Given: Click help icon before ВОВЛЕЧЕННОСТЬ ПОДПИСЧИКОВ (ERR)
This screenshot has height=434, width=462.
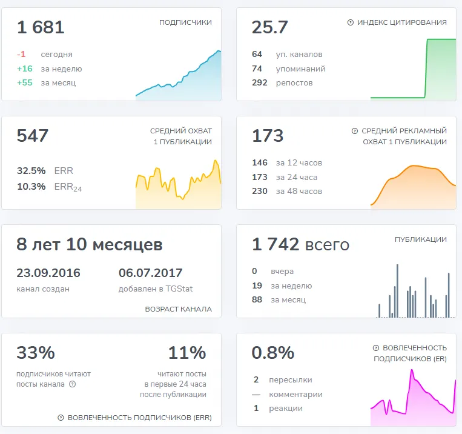Looking at the screenshot, I should click(x=61, y=418).
